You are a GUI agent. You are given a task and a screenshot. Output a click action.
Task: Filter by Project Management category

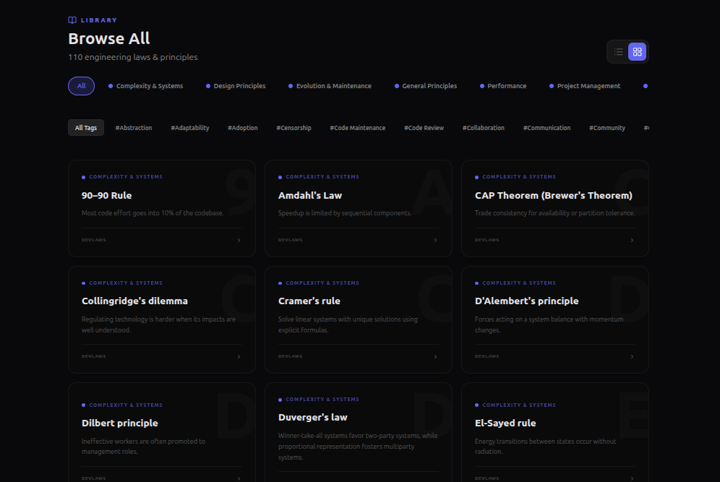pyautogui.click(x=585, y=86)
